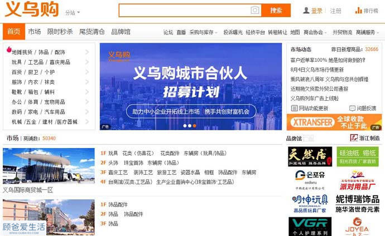
Task: Open 天然居 brand logo
Action: click(x=310, y=156)
